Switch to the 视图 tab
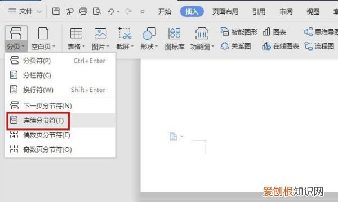Screen dimensions: 338x202 pos(313,11)
